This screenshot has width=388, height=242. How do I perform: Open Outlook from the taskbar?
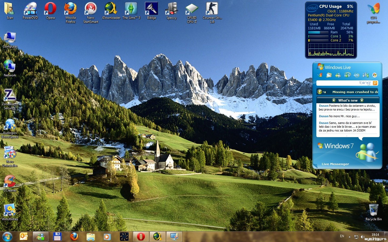24,237
